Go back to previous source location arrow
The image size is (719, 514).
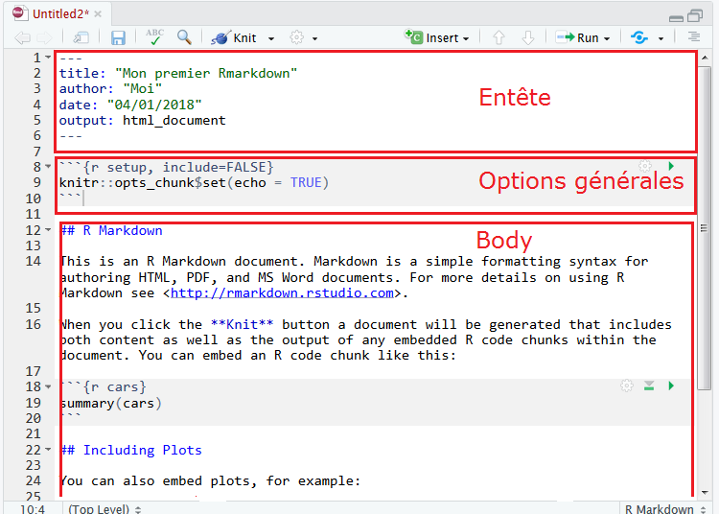[x=22, y=38]
